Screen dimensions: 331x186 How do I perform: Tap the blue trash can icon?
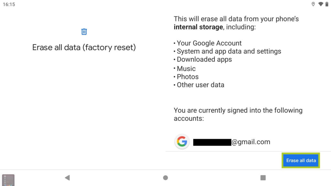point(84,32)
